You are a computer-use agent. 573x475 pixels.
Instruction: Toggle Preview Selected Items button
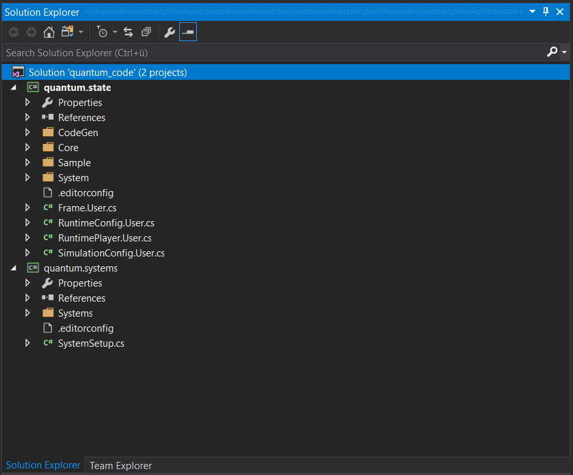coord(188,32)
